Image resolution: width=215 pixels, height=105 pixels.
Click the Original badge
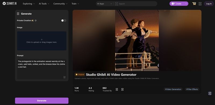pyautogui.click(x=80, y=75)
